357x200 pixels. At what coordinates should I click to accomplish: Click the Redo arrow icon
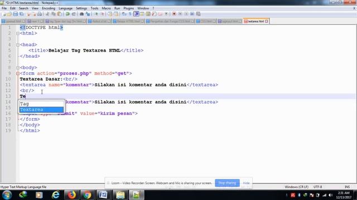(x=74, y=14)
